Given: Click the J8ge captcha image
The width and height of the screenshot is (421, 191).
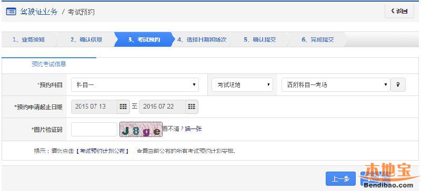Looking at the screenshot, I should tap(141, 130).
